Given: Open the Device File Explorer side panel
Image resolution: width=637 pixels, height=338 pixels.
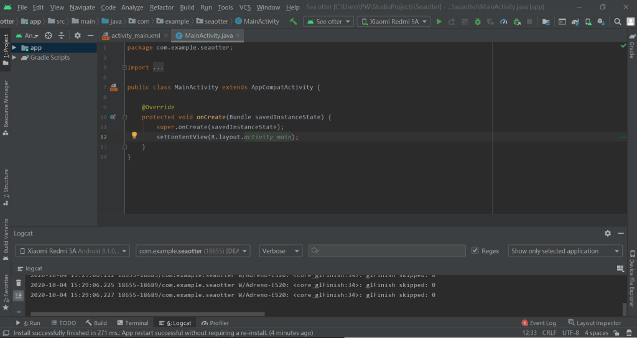Looking at the screenshot, I should (632, 279).
